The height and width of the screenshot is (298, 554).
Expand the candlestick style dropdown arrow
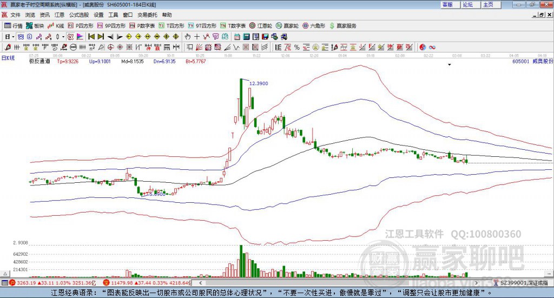[x=63, y=37]
